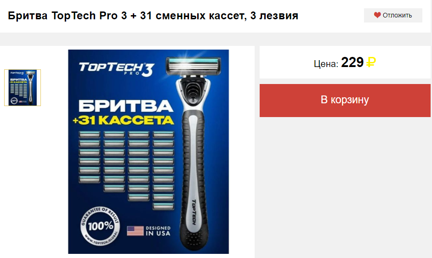Click the Отложить button label
The height and width of the screenshot is (258, 432).
coord(397,16)
